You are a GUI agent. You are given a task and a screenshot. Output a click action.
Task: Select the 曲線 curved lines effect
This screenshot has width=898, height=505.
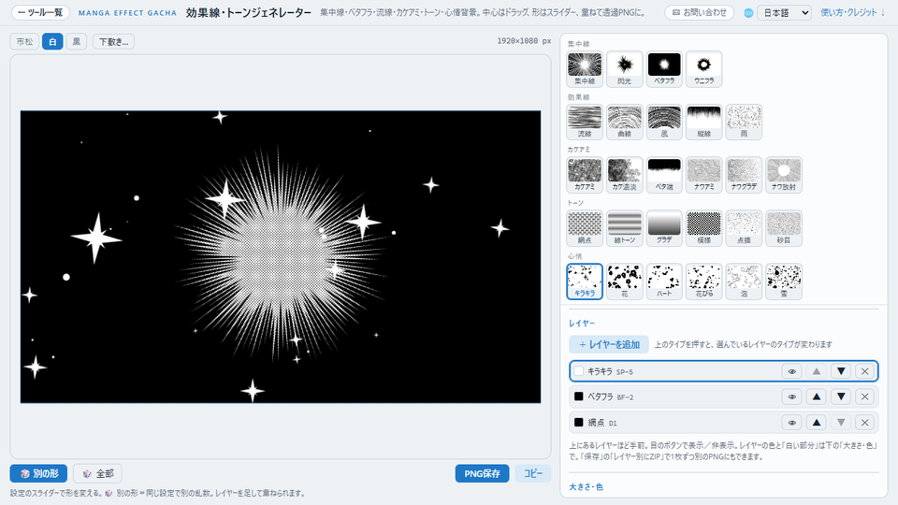click(624, 122)
